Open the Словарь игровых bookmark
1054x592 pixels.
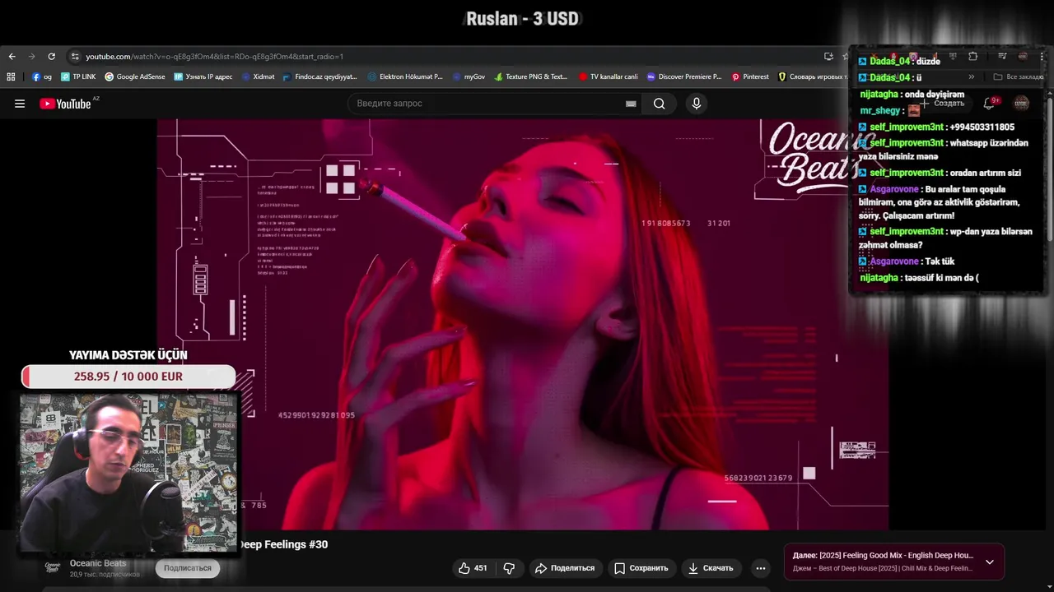[x=812, y=76]
